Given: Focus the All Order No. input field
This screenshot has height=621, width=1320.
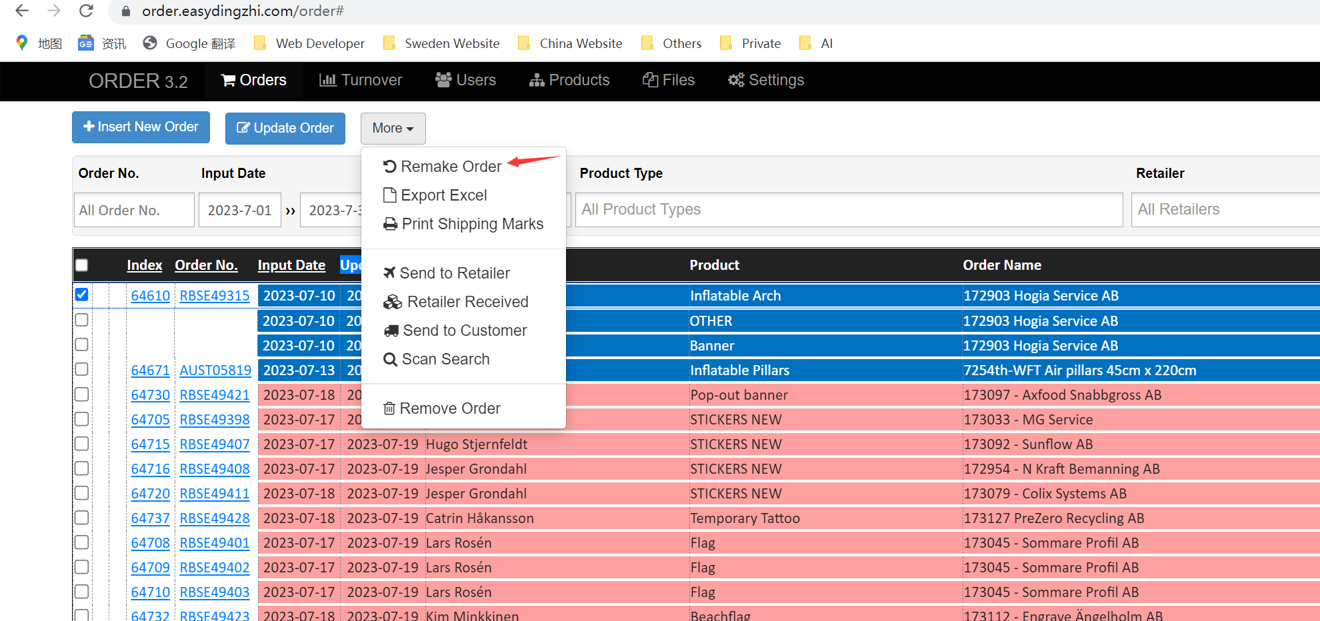Looking at the screenshot, I should (134, 211).
